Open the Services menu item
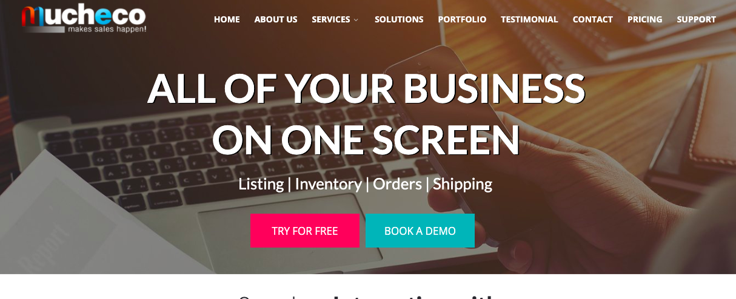The image size is (736, 299). coord(331,19)
